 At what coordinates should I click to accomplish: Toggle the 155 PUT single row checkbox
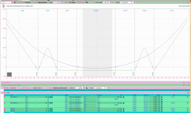tap(5, 109)
